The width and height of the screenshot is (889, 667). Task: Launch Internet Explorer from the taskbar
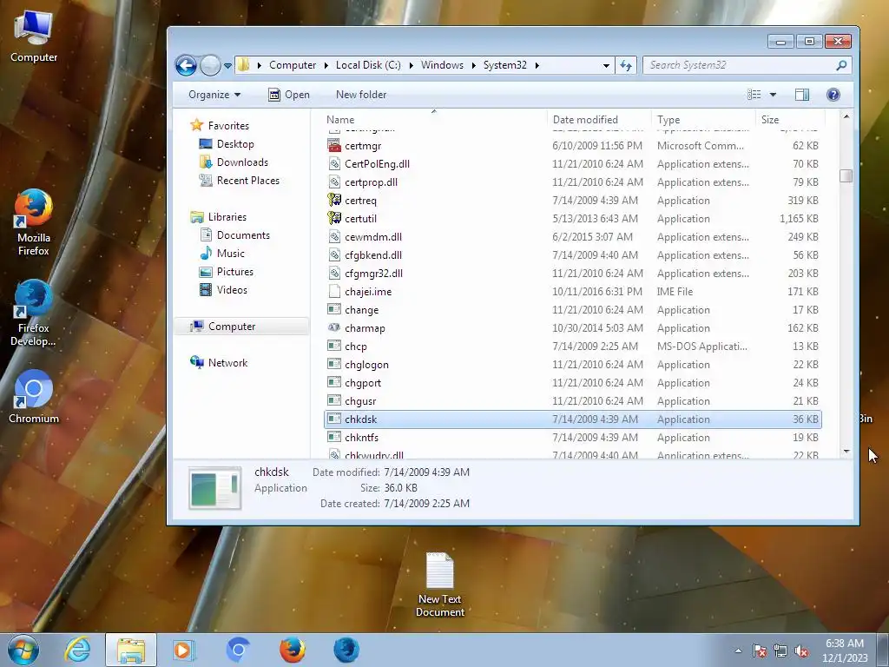coord(77,650)
